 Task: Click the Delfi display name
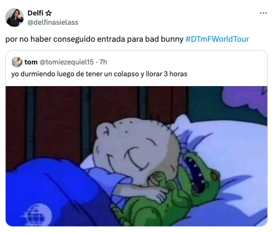click(36, 13)
